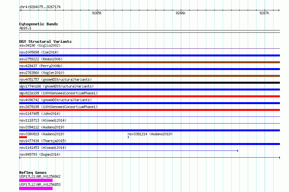Viewport: 289px width, 192px height.
Task: Open esv2678198 (1000GenomesConsortiumPhase1) label
Action: click(58, 107)
